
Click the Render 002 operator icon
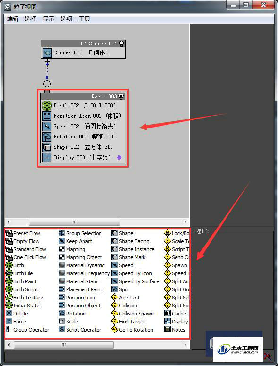pos(47,53)
